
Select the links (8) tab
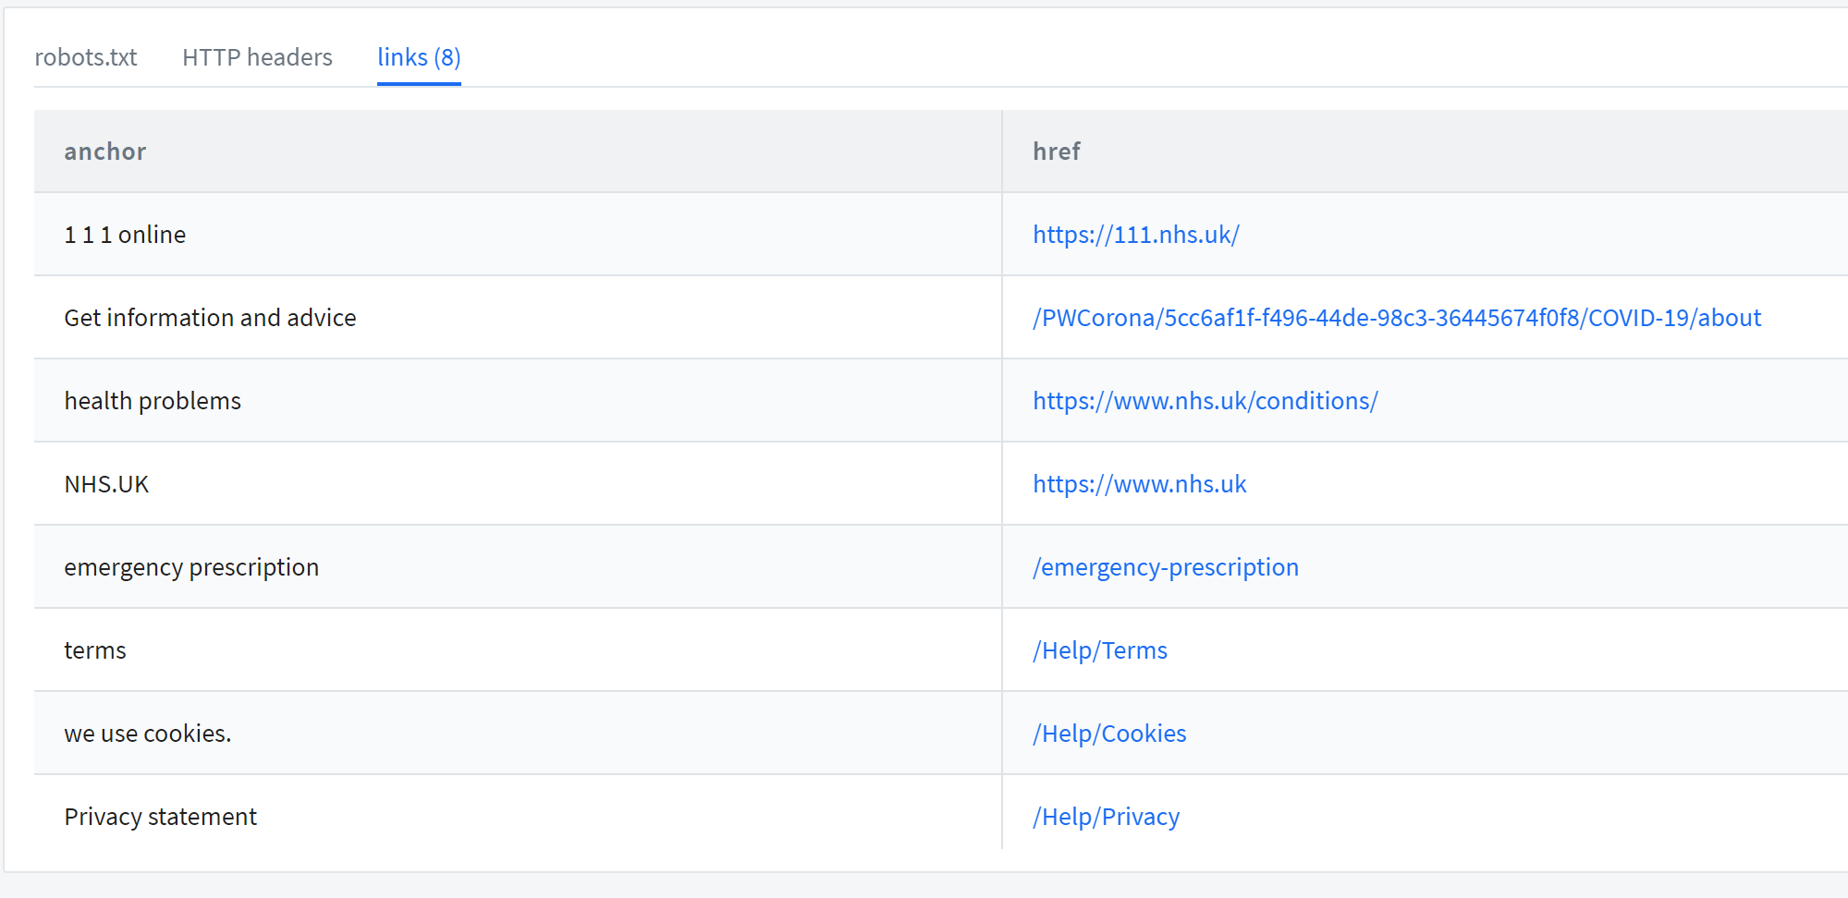[418, 56]
